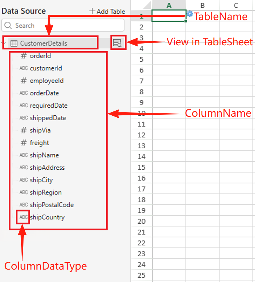This screenshot has width=255, height=282.
Task: Select the employeeId column field
Action: (x=46, y=81)
